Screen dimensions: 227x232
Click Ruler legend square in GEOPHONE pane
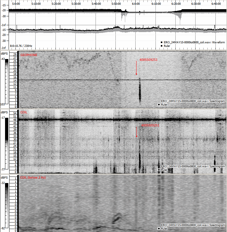click(159, 105)
